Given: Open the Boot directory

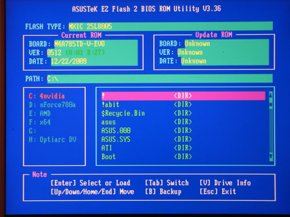Looking at the screenshot, I should pos(147,157).
